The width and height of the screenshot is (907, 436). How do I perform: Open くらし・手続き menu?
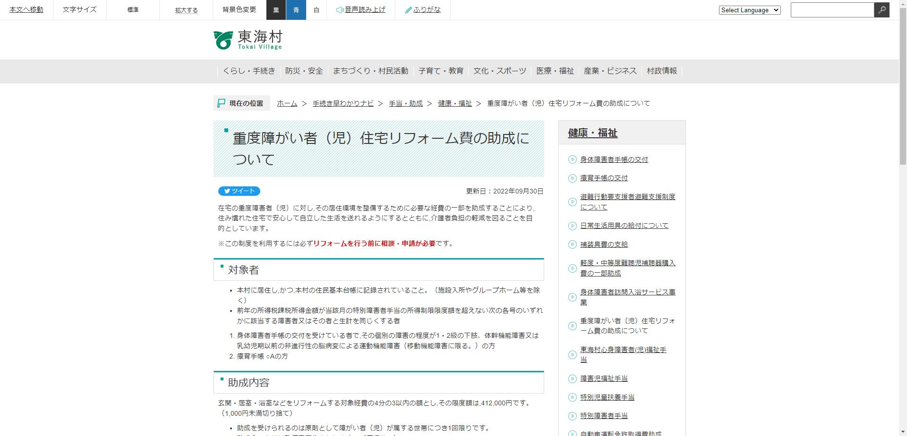click(x=249, y=71)
